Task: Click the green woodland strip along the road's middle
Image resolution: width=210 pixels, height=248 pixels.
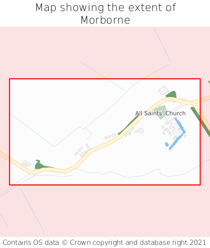Action: [128, 125]
